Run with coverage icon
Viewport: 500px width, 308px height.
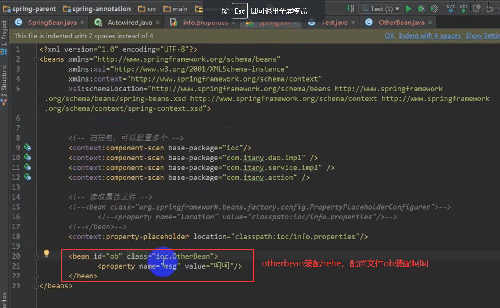tap(435, 9)
